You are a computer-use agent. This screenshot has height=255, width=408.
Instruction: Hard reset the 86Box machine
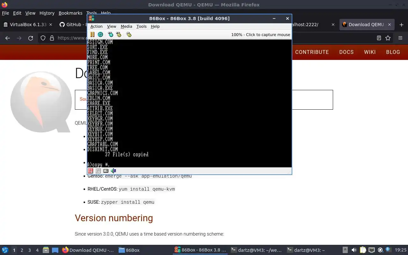pyautogui.click(x=100, y=34)
